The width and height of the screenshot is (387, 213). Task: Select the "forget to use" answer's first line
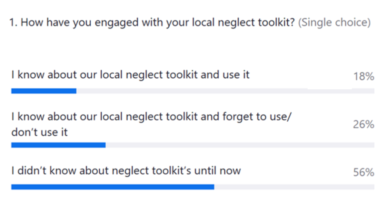pos(151,117)
